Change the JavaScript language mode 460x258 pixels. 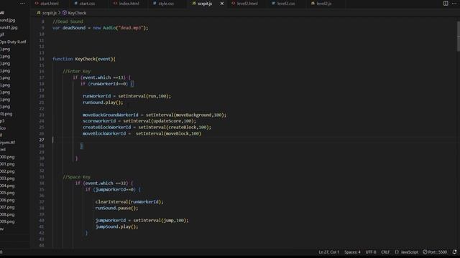tap(410, 252)
